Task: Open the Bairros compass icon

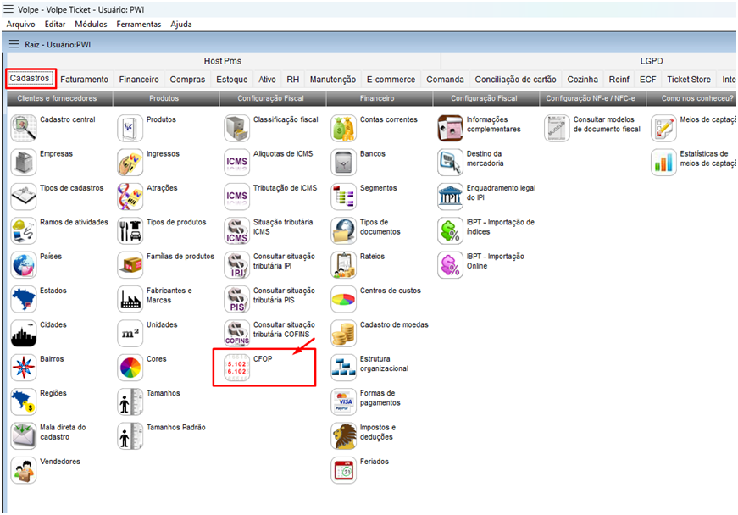Action: [24, 367]
